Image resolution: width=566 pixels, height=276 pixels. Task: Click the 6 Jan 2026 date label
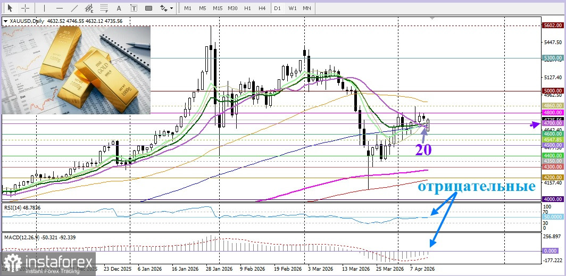pos(149,269)
